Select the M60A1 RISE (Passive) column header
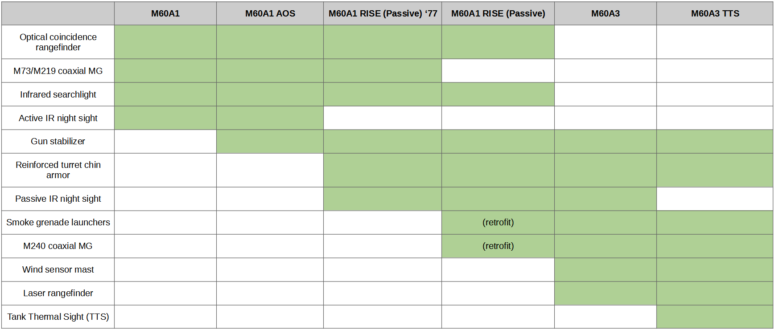Viewport: 775px width, 330px height. (x=498, y=13)
